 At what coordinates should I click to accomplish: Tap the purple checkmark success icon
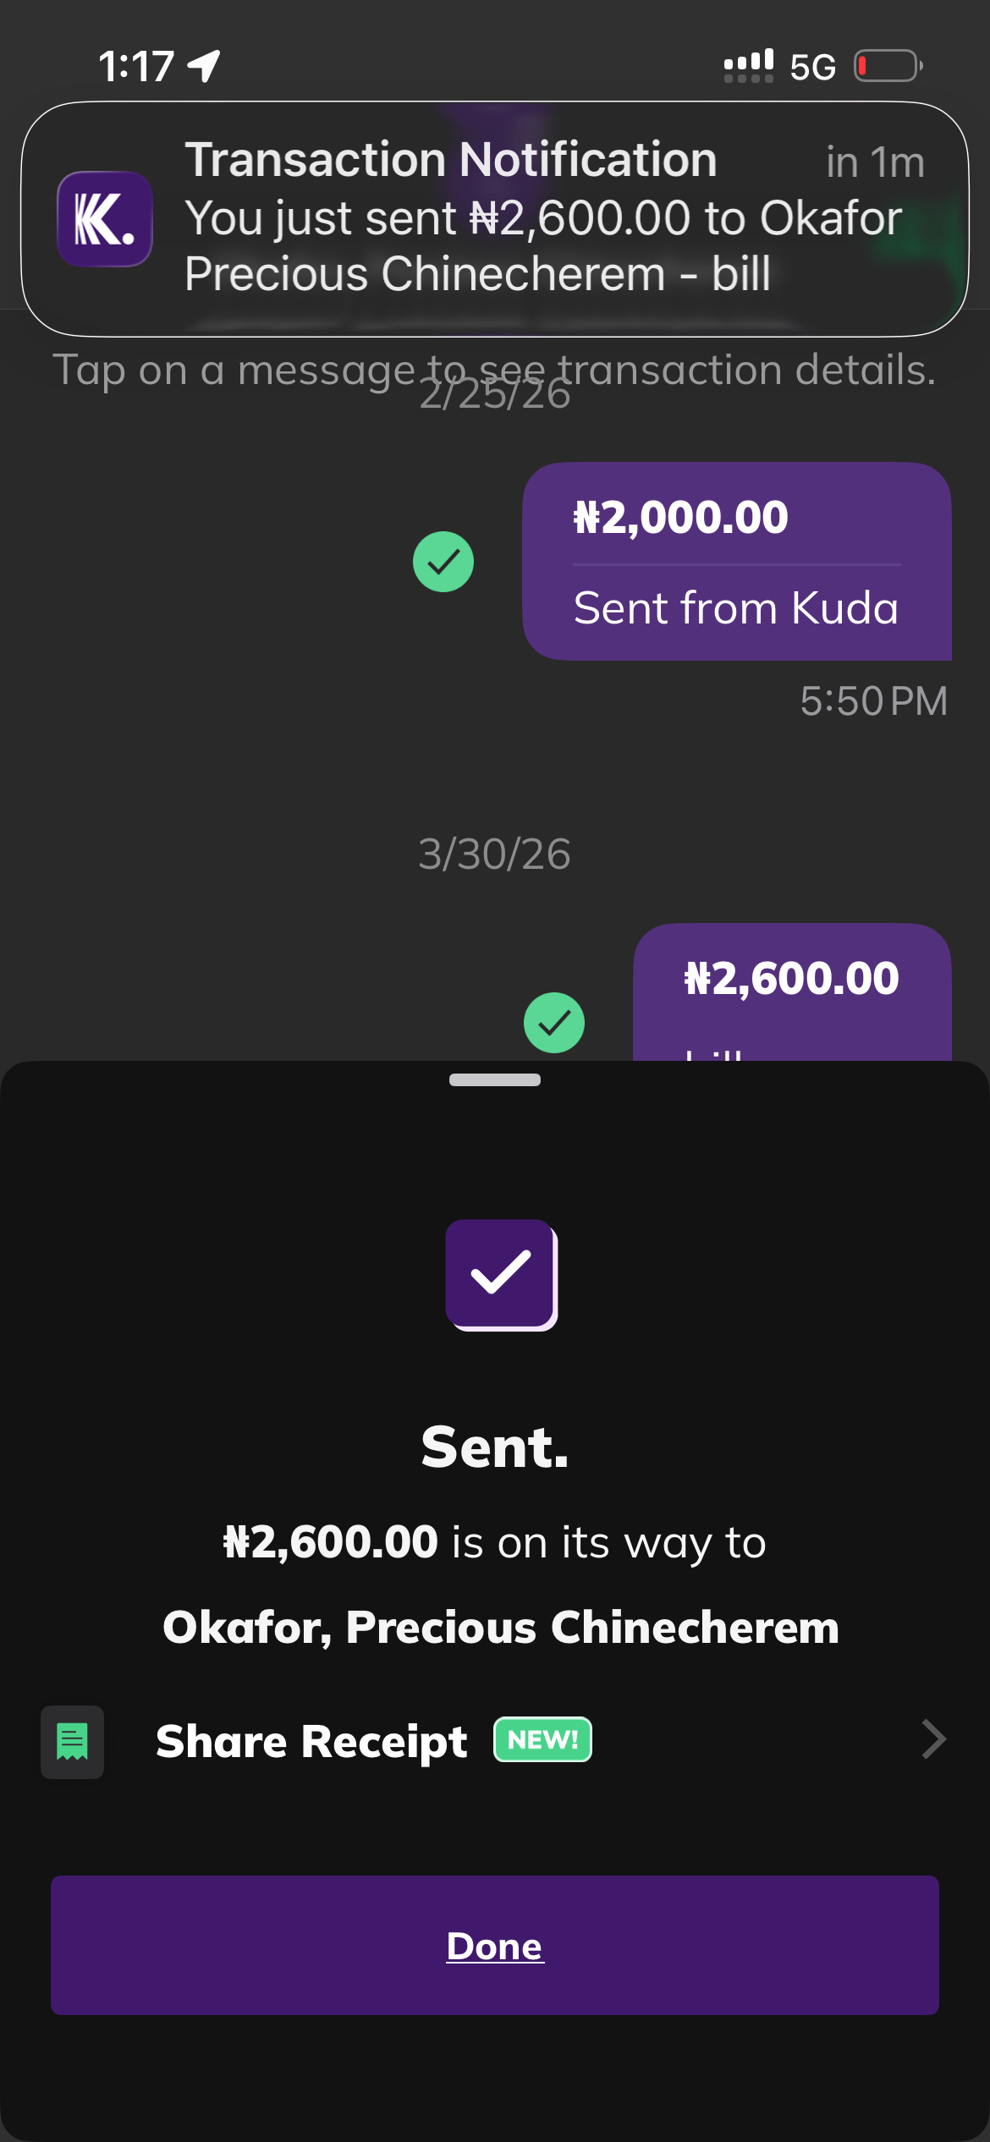coord(501,1274)
